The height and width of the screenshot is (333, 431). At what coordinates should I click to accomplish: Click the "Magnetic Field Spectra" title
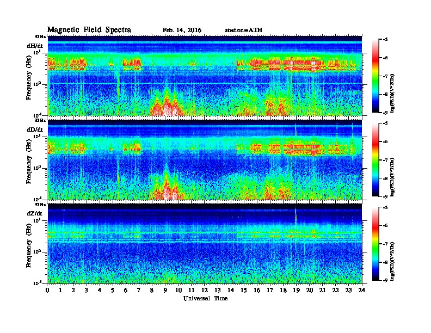(89, 30)
